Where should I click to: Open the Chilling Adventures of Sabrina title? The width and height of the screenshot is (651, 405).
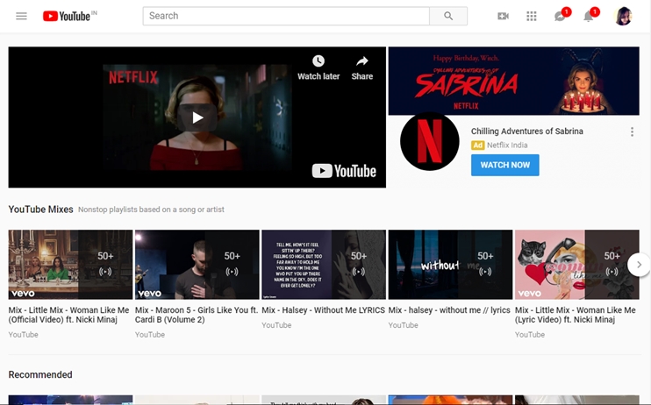pyautogui.click(x=527, y=131)
